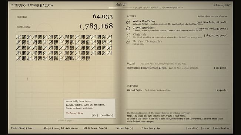241x135 pixels.
Task: Click Widow Reed's Boy portrait icon
Action: pyautogui.click(x=128, y=22)
